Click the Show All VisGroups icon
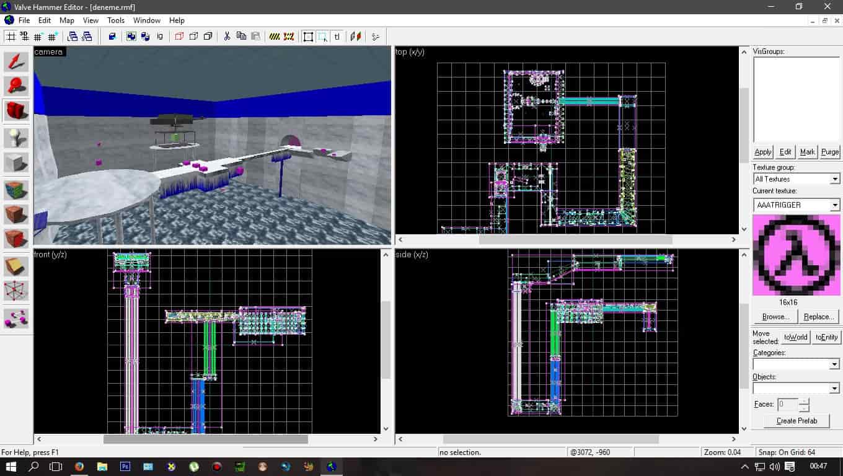The height and width of the screenshot is (476, 843). [208, 37]
